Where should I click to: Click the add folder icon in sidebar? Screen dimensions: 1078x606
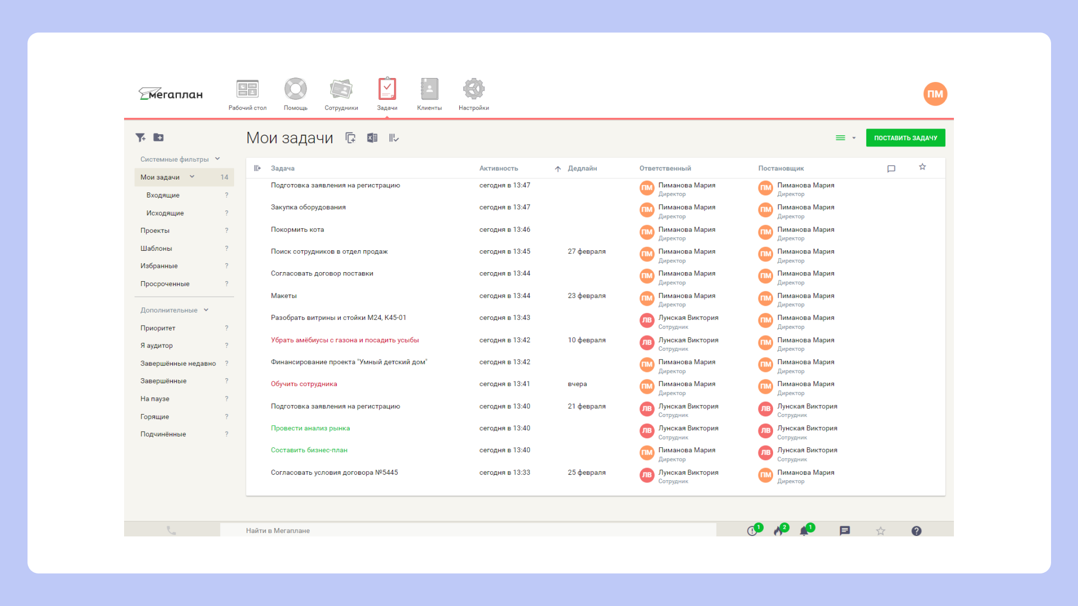pyautogui.click(x=159, y=137)
